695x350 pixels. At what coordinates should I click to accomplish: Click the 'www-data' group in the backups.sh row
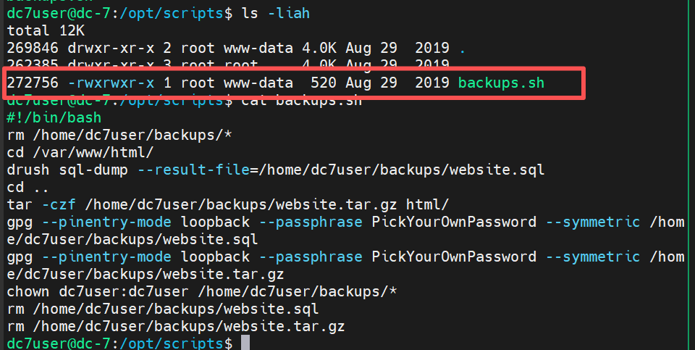[258, 83]
